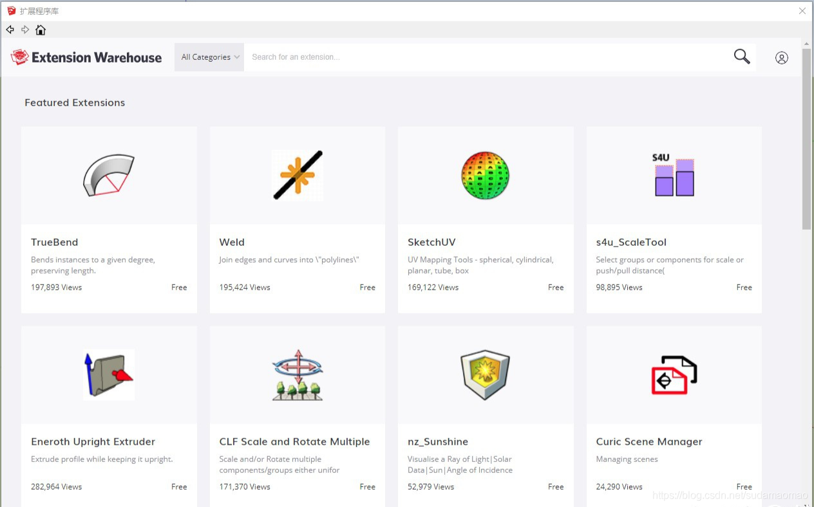Click the Extension Warehouse logo

(x=86, y=57)
